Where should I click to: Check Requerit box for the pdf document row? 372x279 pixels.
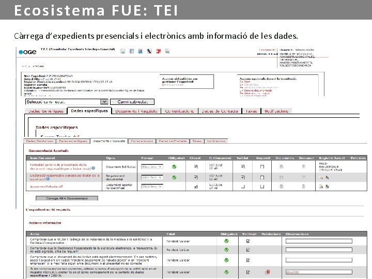pos(262,187)
